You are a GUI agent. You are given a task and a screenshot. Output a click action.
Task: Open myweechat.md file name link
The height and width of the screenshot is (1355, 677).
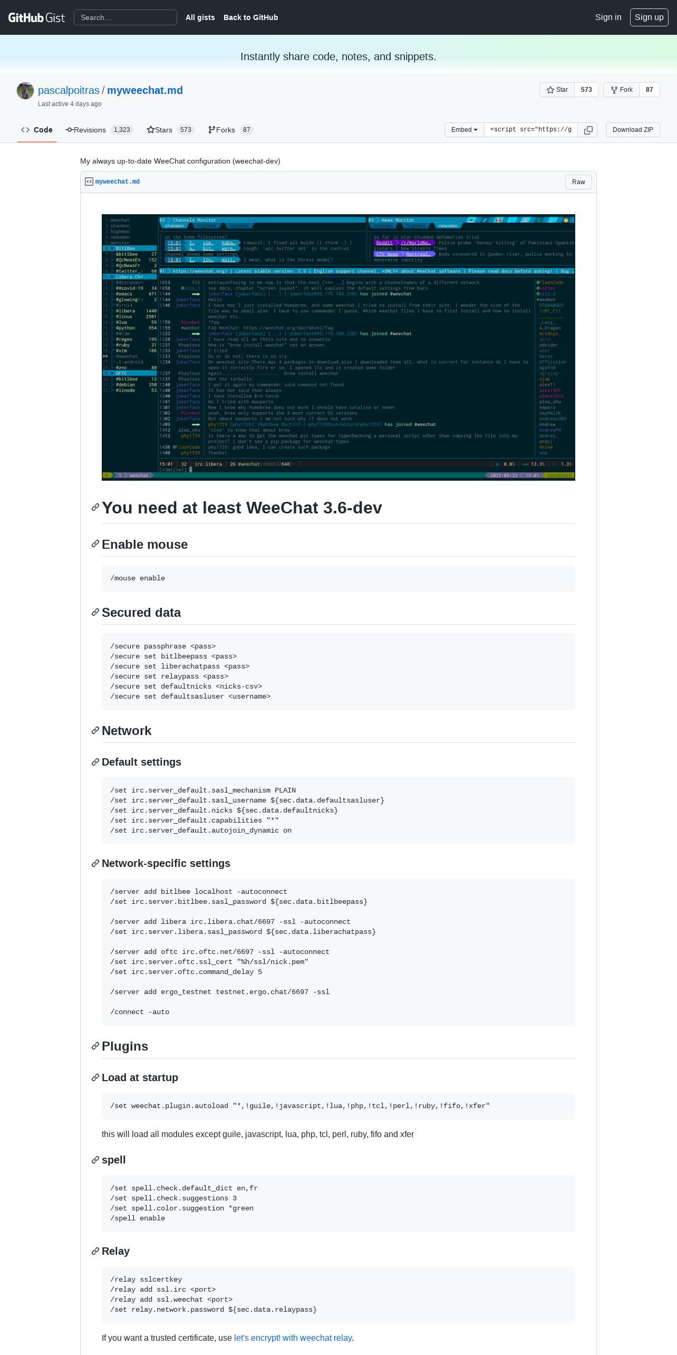[118, 182]
